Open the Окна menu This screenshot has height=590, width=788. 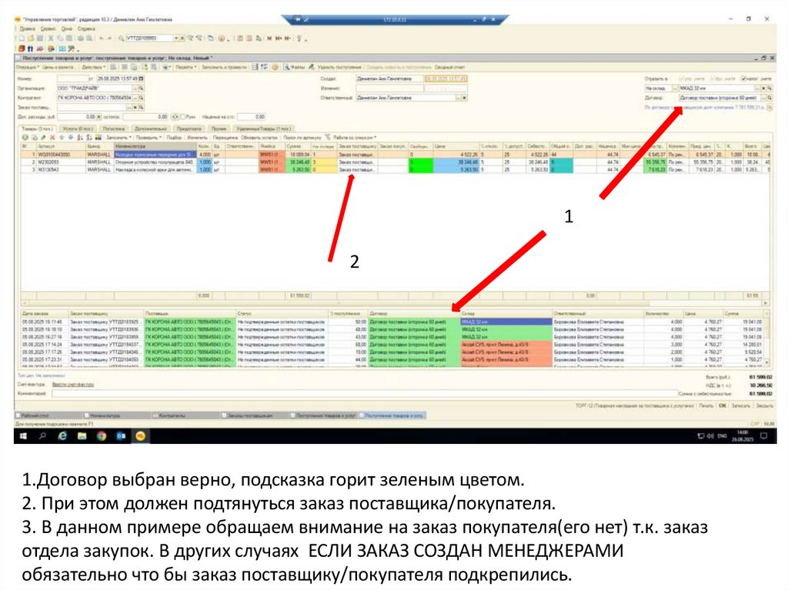[x=67, y=28]
